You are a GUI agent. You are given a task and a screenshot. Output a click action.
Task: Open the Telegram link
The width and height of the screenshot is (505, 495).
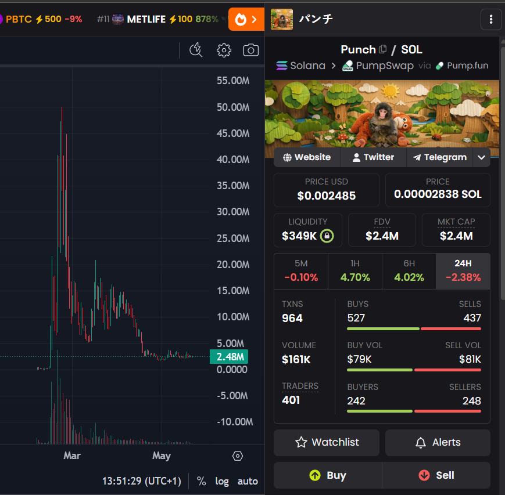pos(439,157)
